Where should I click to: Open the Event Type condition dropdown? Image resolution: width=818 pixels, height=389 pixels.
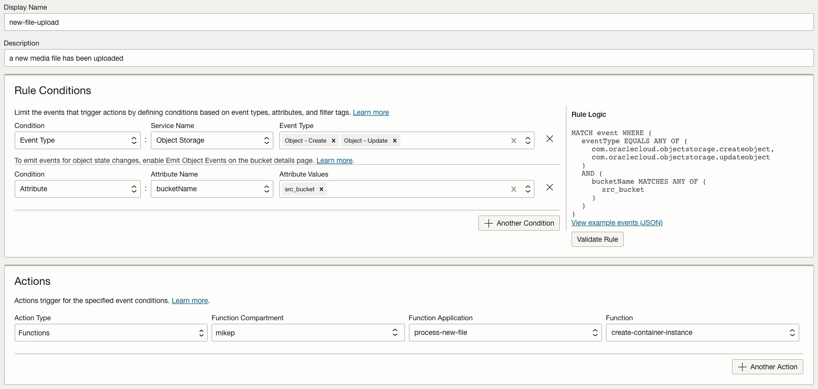[77, 141]
